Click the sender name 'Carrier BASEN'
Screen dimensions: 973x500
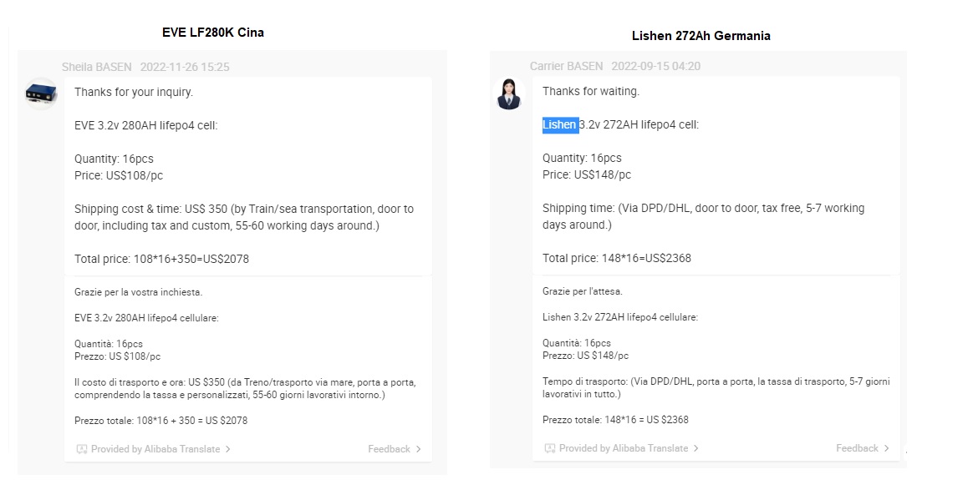click(x=566, y=66)
